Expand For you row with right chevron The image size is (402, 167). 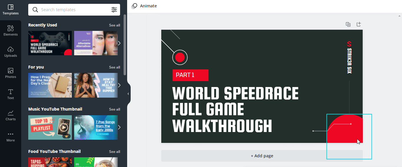point(119,85)
